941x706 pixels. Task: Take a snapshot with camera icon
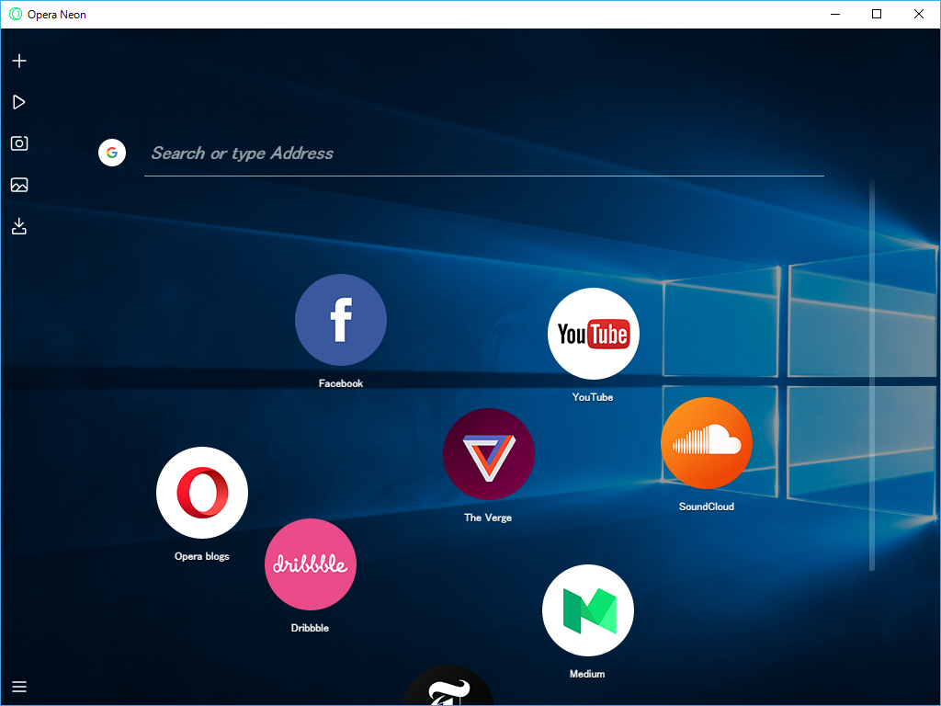19,143
